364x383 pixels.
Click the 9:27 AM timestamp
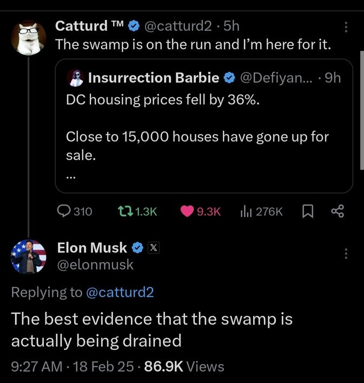pyautogui.click(x=34, y=367)
